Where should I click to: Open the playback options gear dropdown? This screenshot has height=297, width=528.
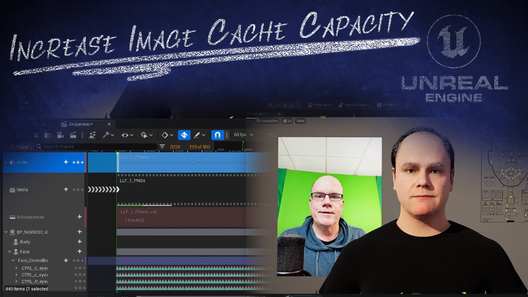[146, 135]
